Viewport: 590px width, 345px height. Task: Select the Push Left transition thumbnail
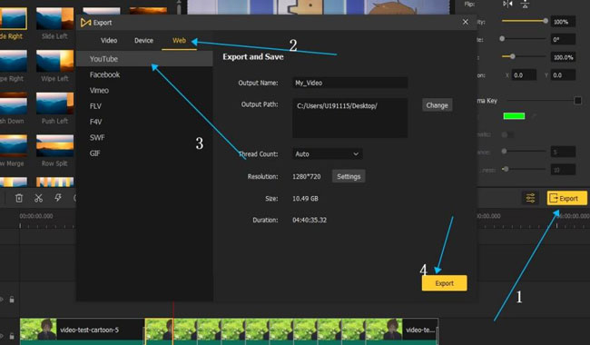(55, 103)
